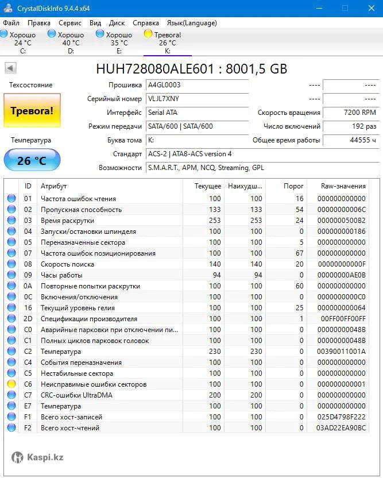Image resolution: width=383 pixels, height=478 pixels.
Task: Open the Файл menu
Action: (x=11, y=23)
